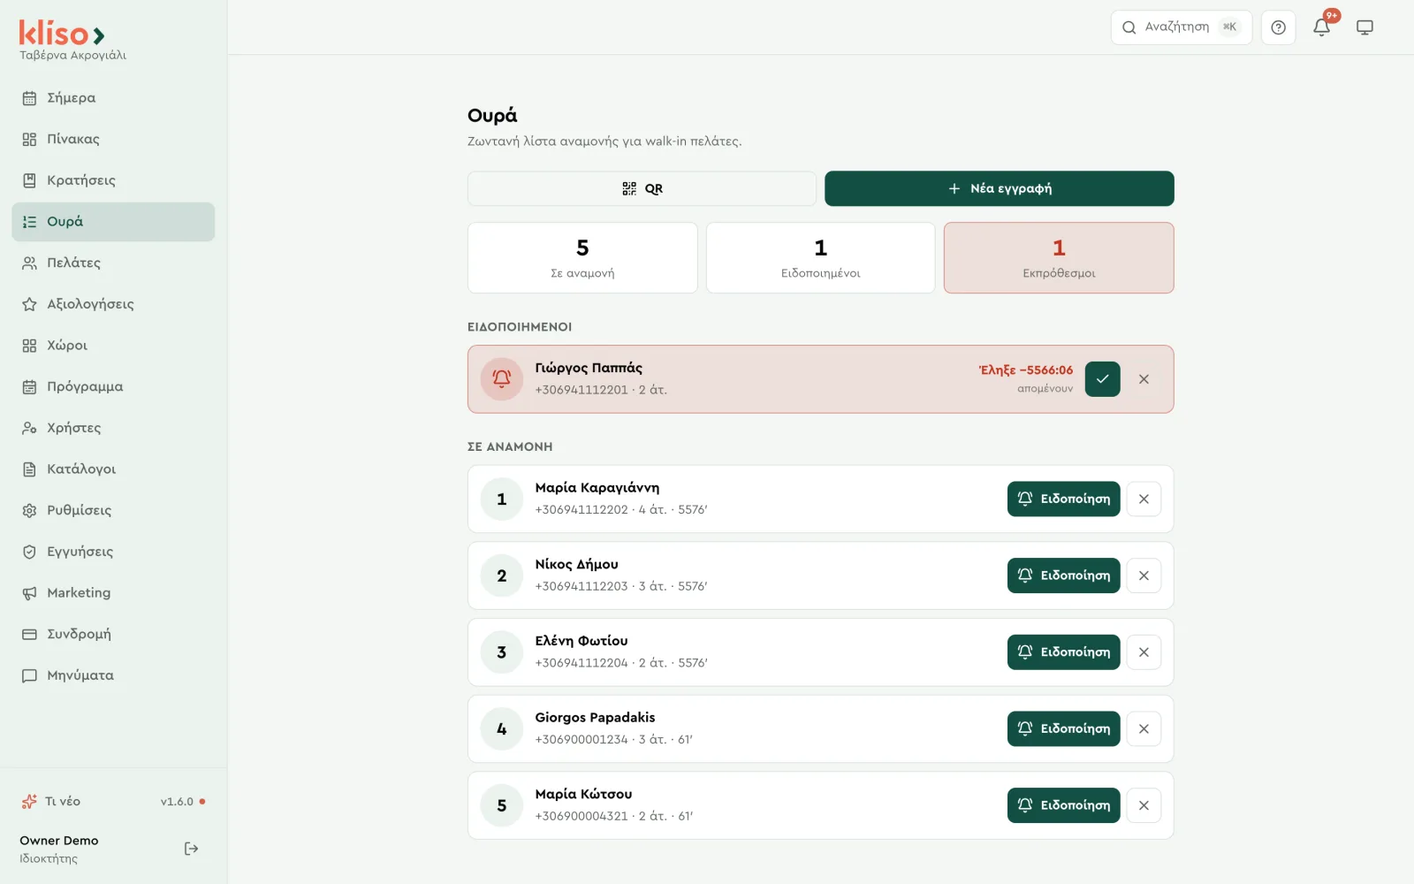This screenshot has height=884, width=1414.
Task: Click the Πρόγραμμα calendar icon
Action: pyautogui.click(x=29, y=386)
